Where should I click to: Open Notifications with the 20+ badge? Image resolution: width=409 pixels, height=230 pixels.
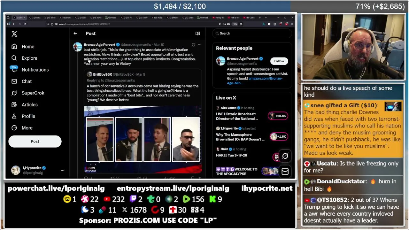pyautogui.click(x=29, y=70)
